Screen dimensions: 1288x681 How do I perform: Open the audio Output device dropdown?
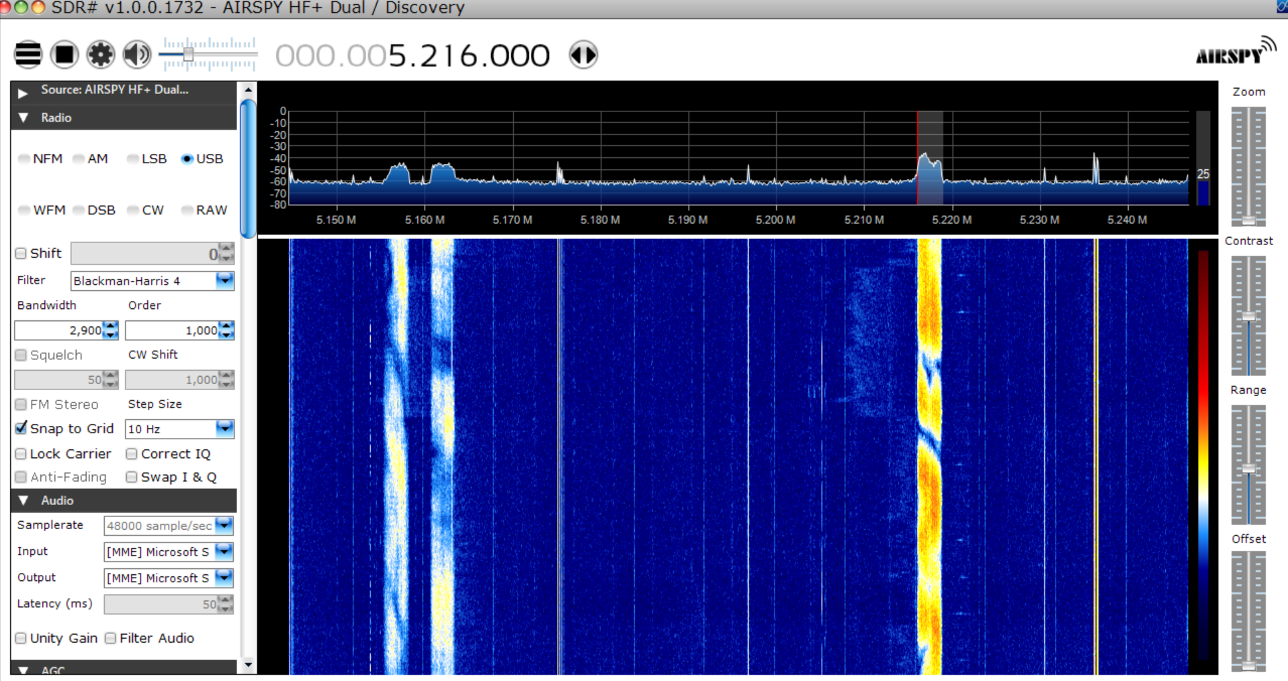click(x=224, y=578)
